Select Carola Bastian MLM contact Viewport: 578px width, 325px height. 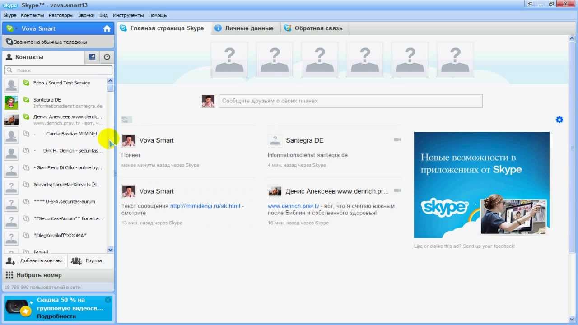pos(55,136)
